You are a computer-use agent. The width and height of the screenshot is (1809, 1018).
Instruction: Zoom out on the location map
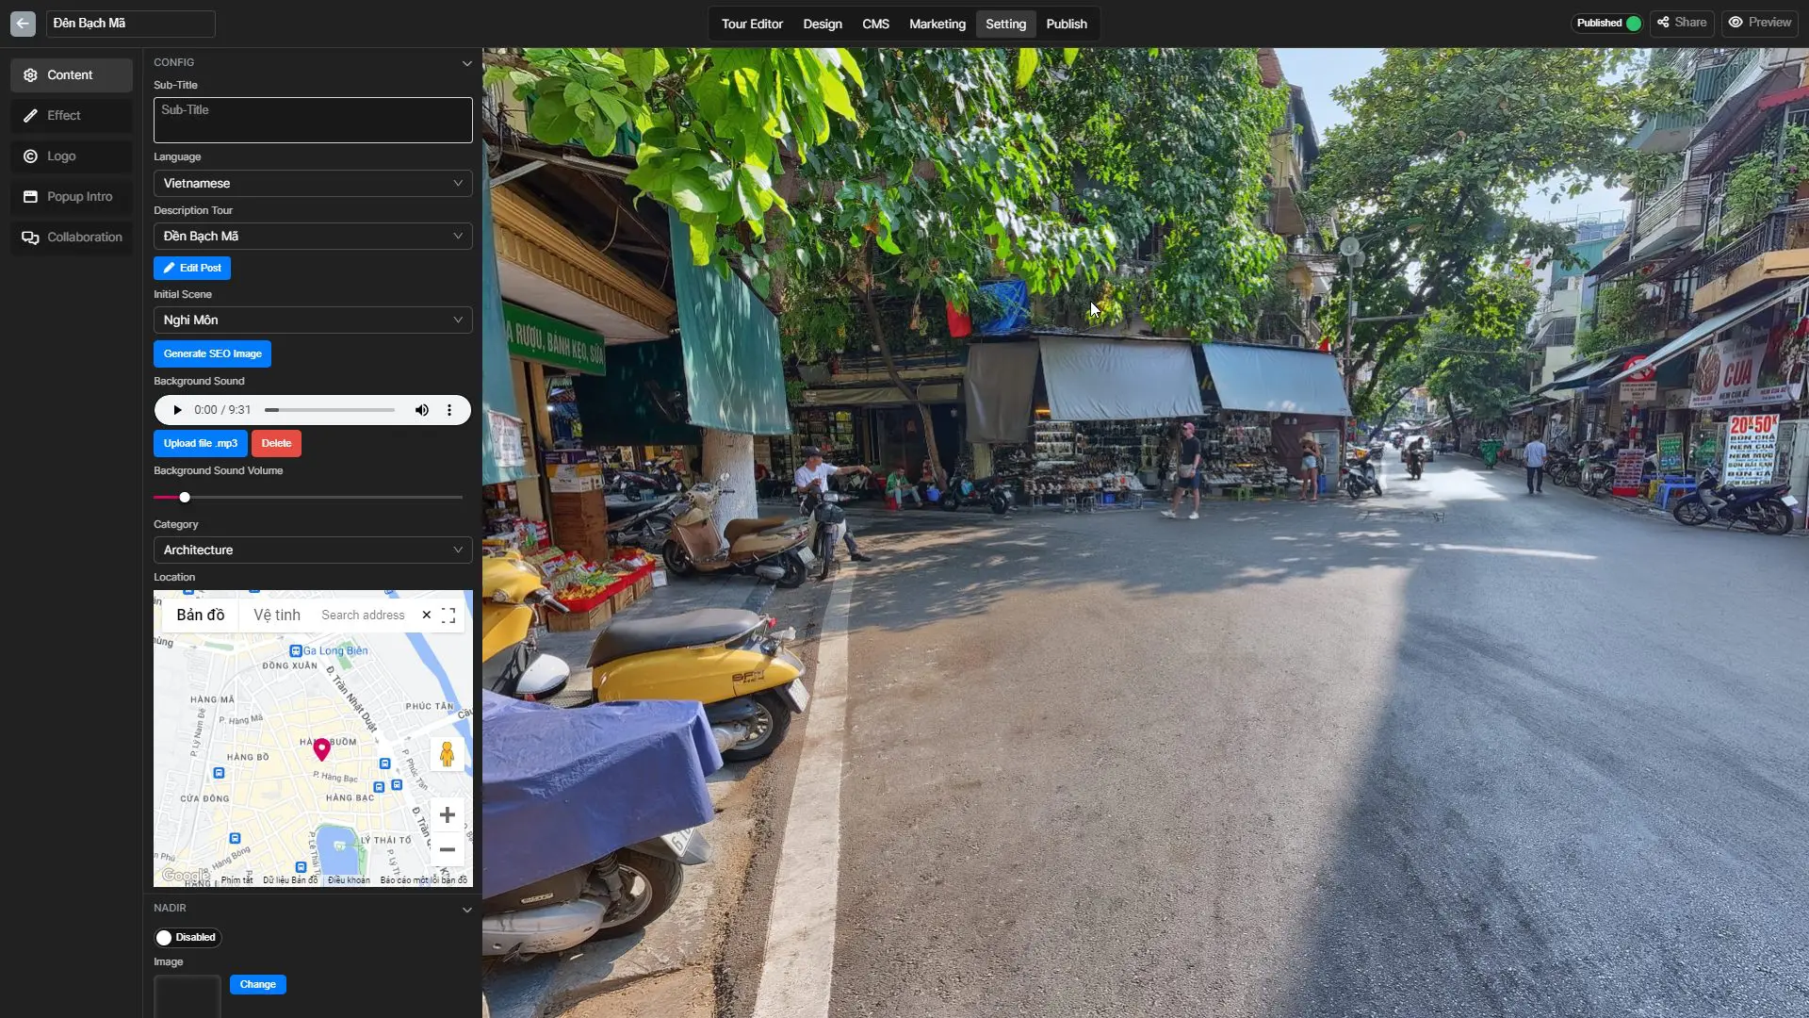point(448,849)
